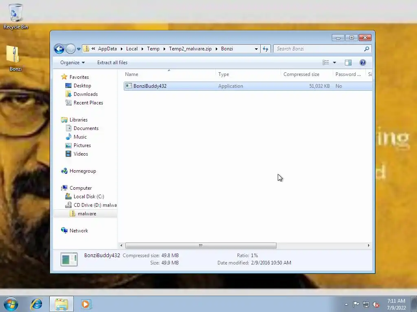417x312 pixels.
Task: Open Computer in the navigation pane
Action: tap(81, 188)
